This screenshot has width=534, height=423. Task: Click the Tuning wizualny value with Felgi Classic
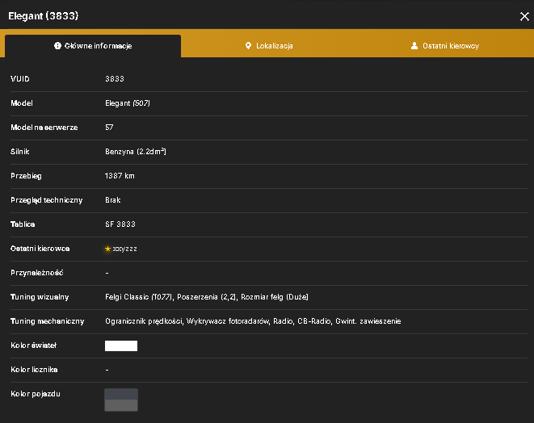click(x=206, y=297)
